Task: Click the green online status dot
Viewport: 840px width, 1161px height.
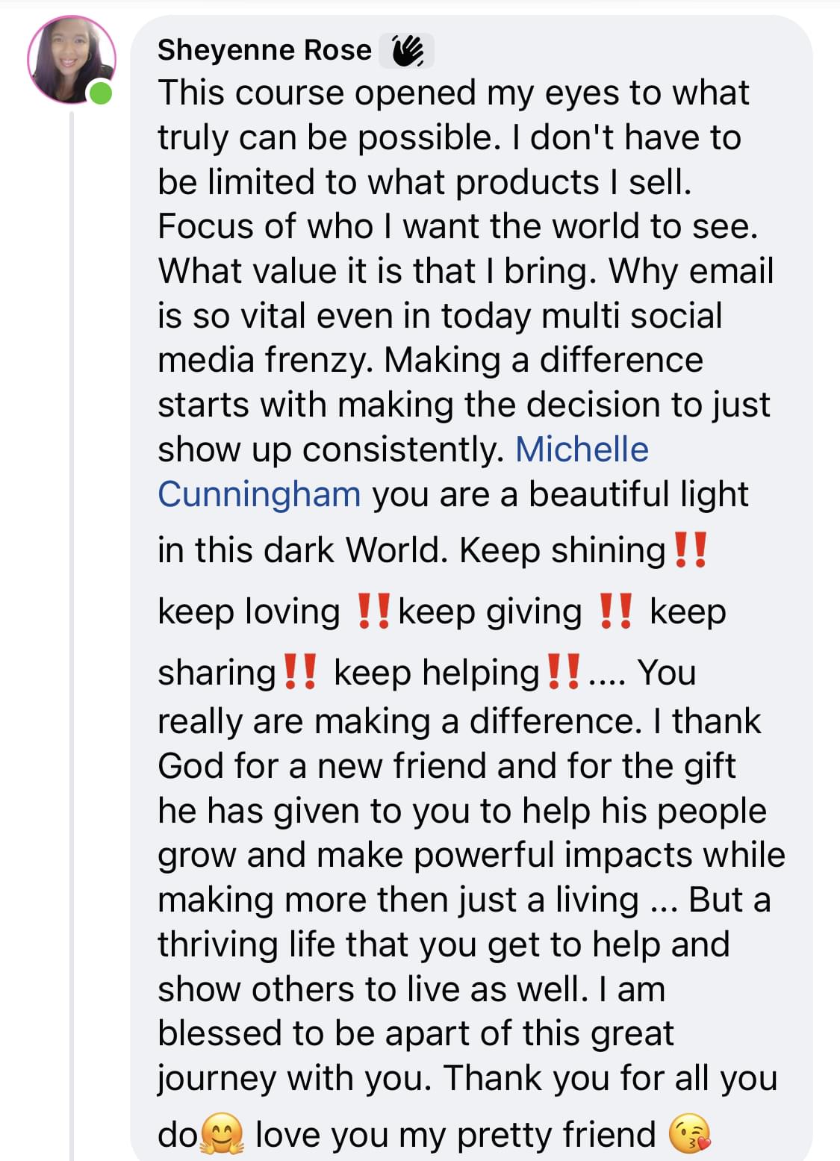Action: tap(100, 94)
